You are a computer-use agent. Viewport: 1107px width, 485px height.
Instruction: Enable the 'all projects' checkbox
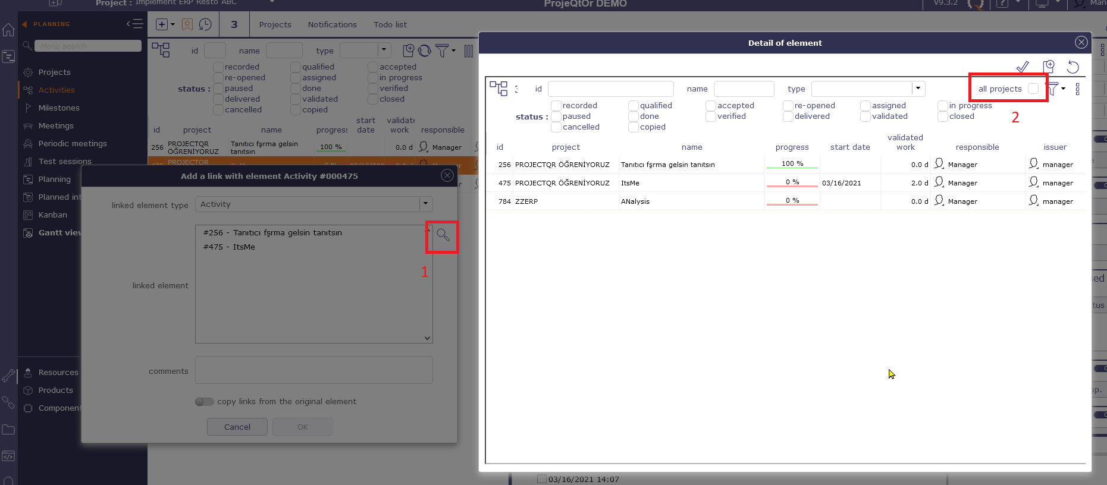tap(1033, 89)
